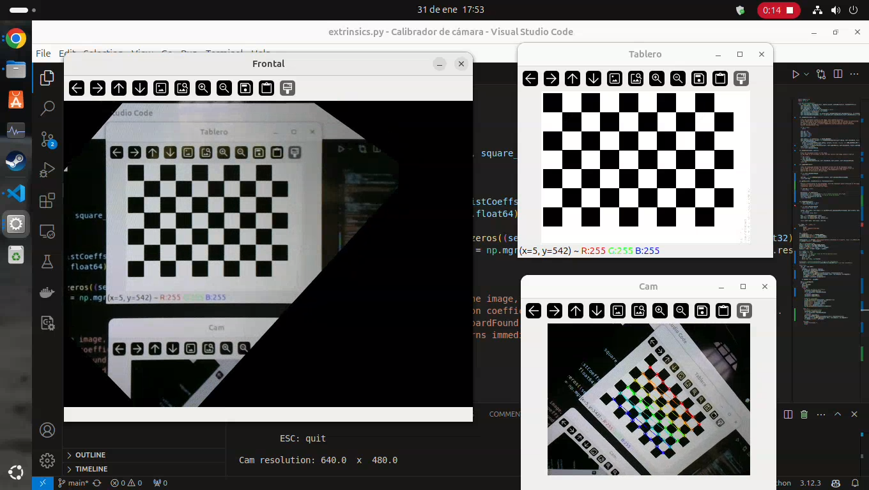Pan down in the Frontal window
Screen dimensions: 869x490
[140, 88]
